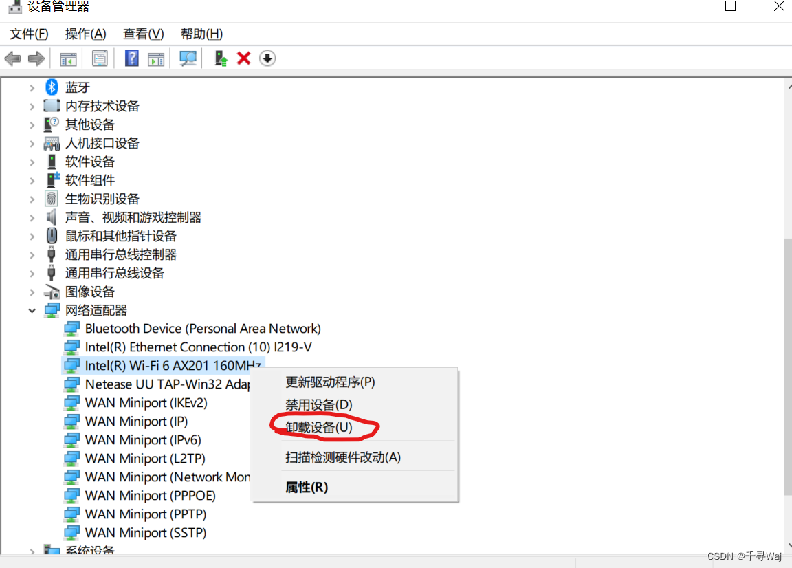Image resolution: width=792 pixels, height=568 pixels.
Task: Click the show/hide action pane toolbar icon
Action: [x=156, y=58]
